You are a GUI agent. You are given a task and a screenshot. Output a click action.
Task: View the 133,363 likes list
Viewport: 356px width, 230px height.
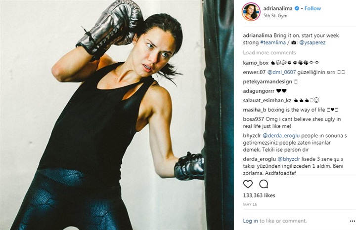[259, 195]
